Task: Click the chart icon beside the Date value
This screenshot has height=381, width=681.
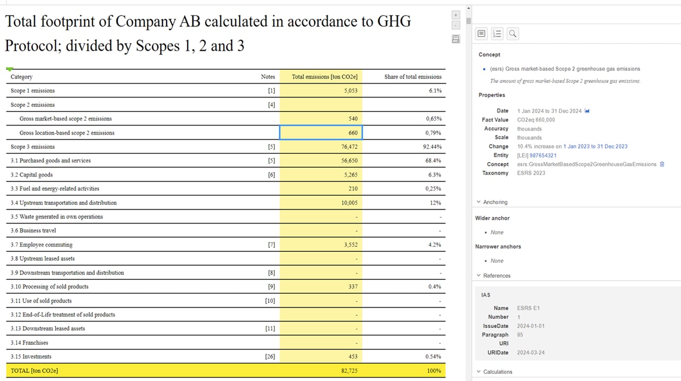Action: point(587,111)
